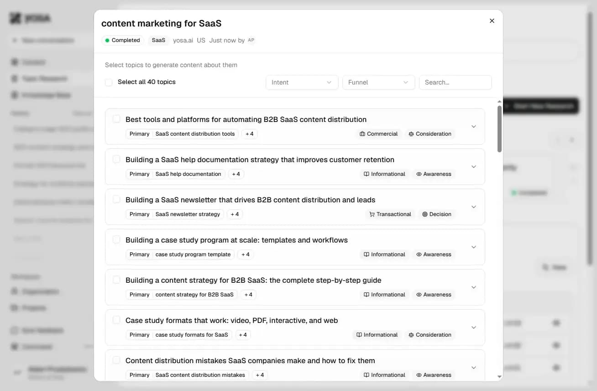Check the Case study formats that work topic

click(116, 320)
